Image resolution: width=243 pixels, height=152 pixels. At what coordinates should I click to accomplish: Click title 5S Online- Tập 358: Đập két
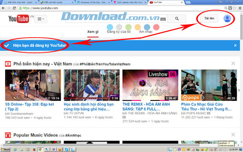click(x=30, y=107)
